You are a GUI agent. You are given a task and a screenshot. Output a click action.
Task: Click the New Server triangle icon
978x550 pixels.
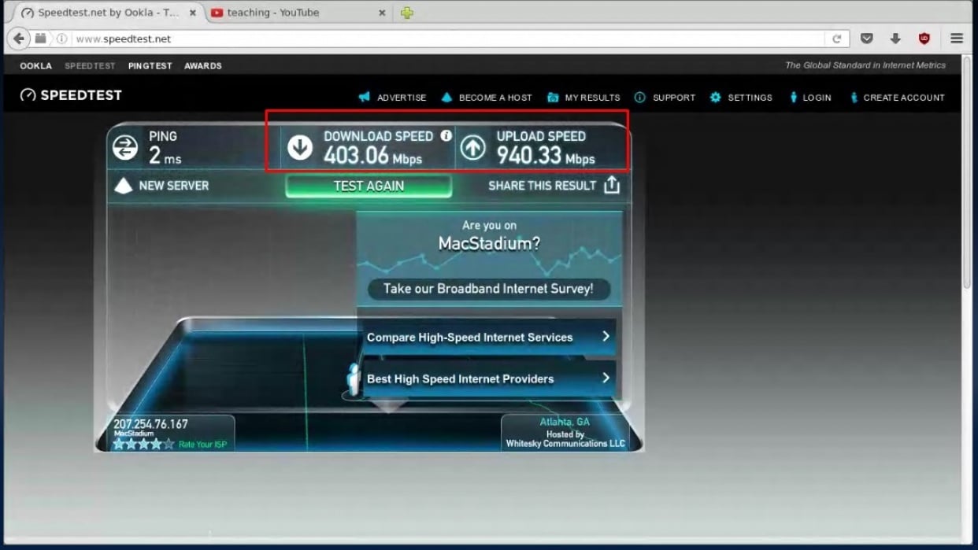pyautogui.click(x=124, y=186)
